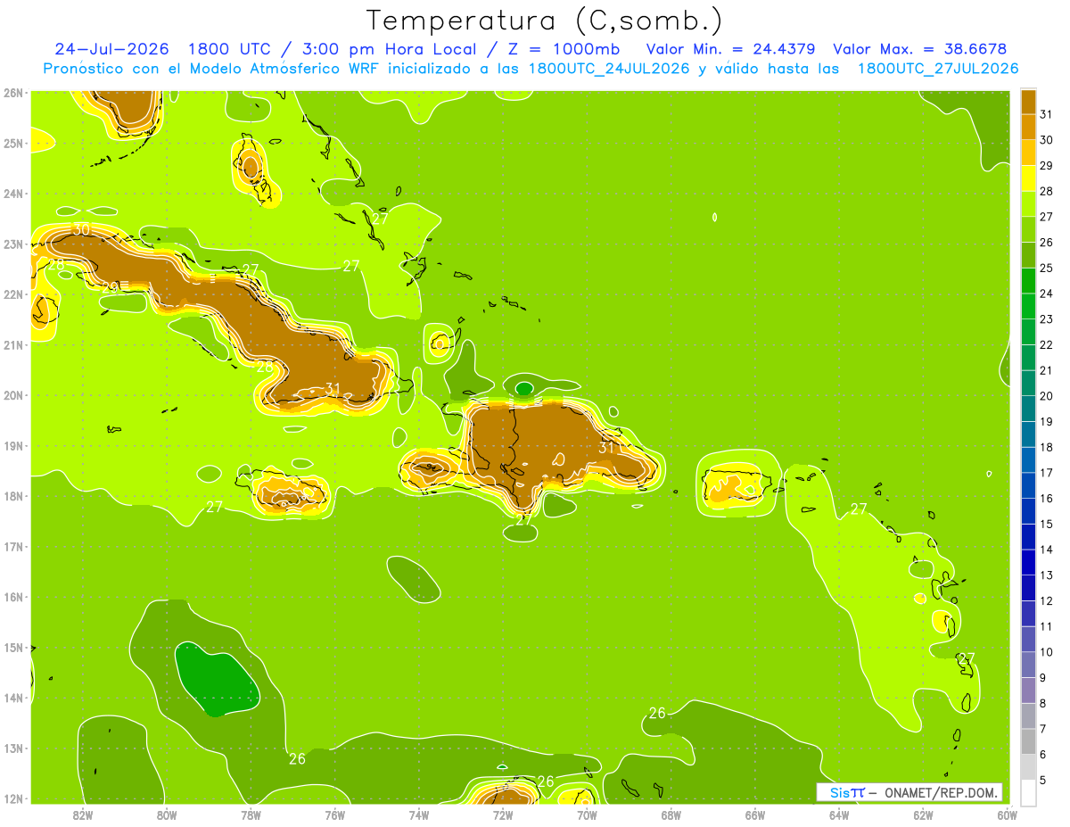Click the color bar label "14"

pos(1047,550)
